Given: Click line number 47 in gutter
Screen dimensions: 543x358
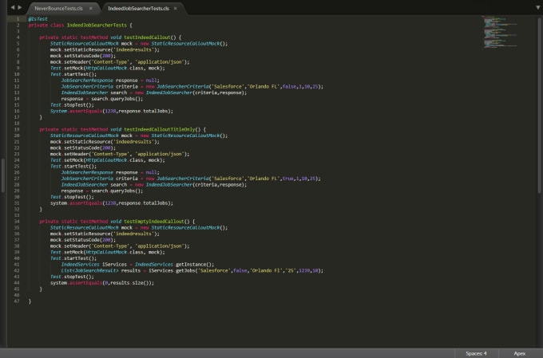Looking at the screenshot, I should [x=17, y=301].
